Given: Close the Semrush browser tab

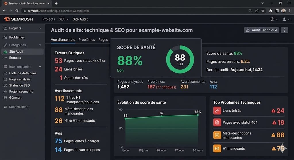Looking at the screenshot, I should [x=49, y=3].
